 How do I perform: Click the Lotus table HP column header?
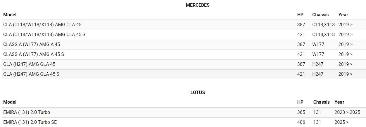[x=300, y=102]
